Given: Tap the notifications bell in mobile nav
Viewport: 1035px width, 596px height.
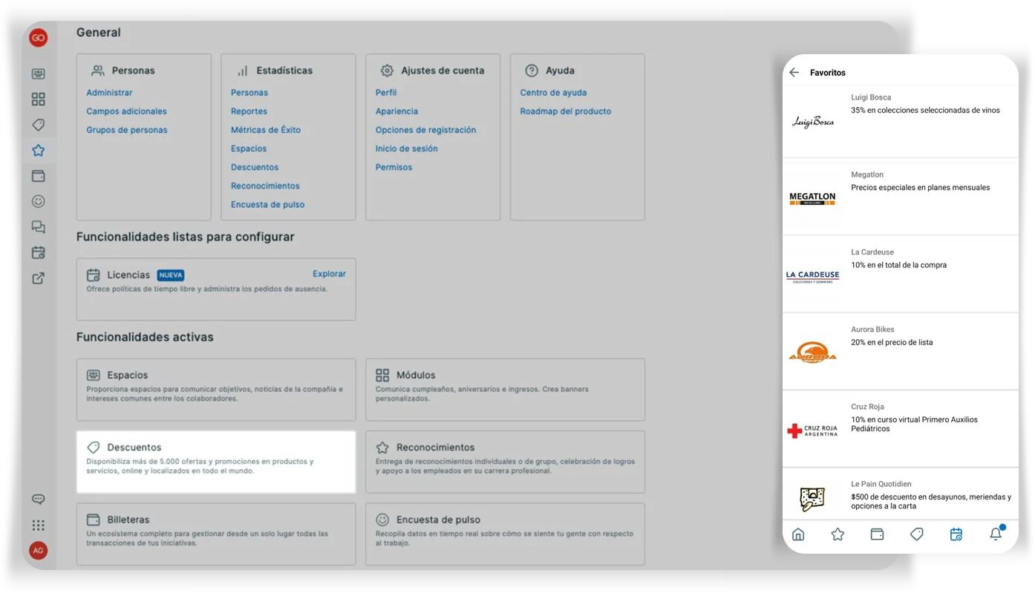Looking at the screenshot, I should pyautogui.click(x=996, y=533).
